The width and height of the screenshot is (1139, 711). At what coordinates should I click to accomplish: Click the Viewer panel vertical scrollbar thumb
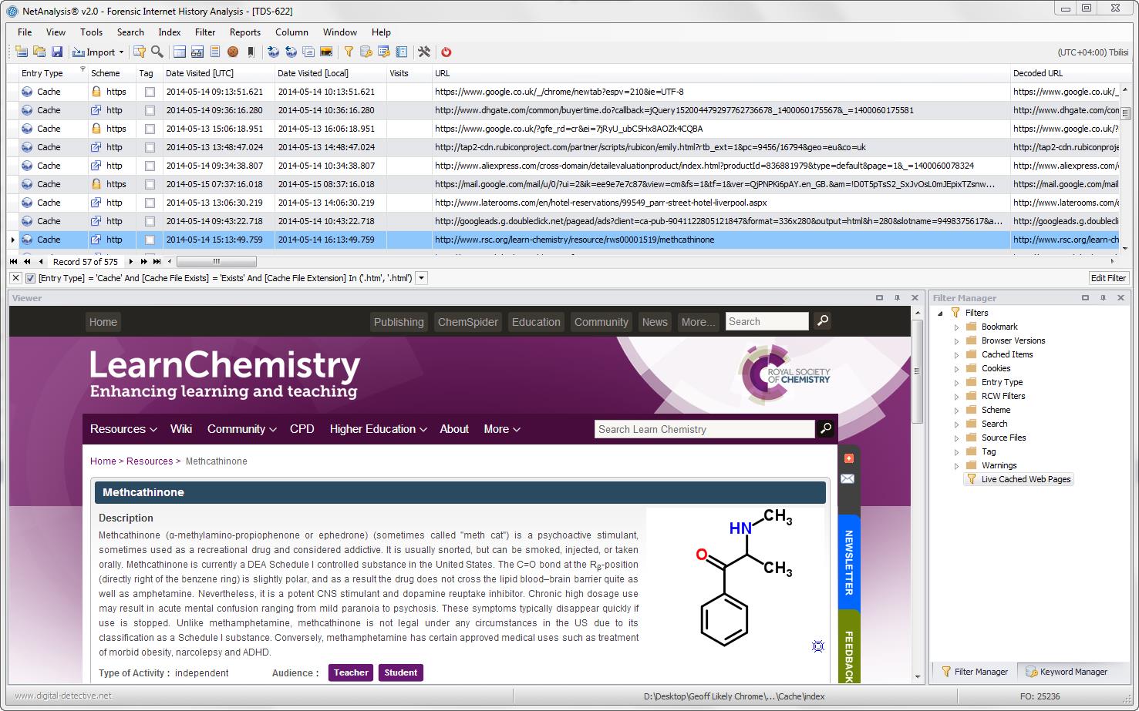pos(917,371)
